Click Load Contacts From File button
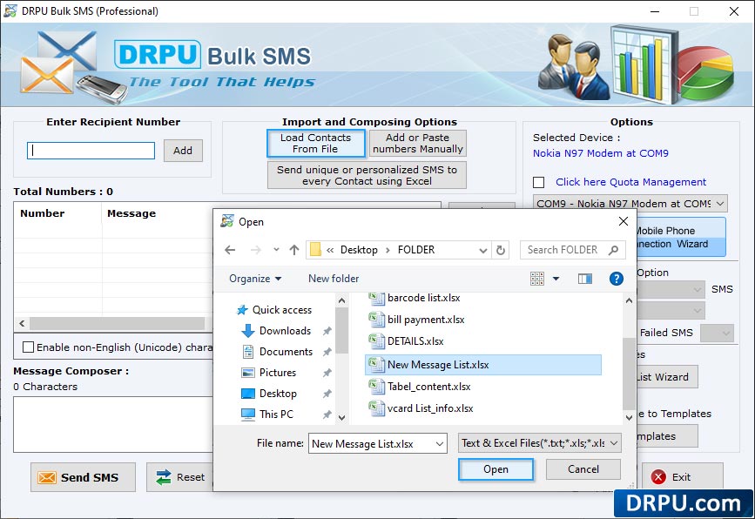 coord(316,144)
